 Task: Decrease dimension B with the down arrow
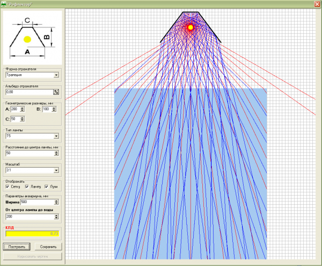pos(54,110)
